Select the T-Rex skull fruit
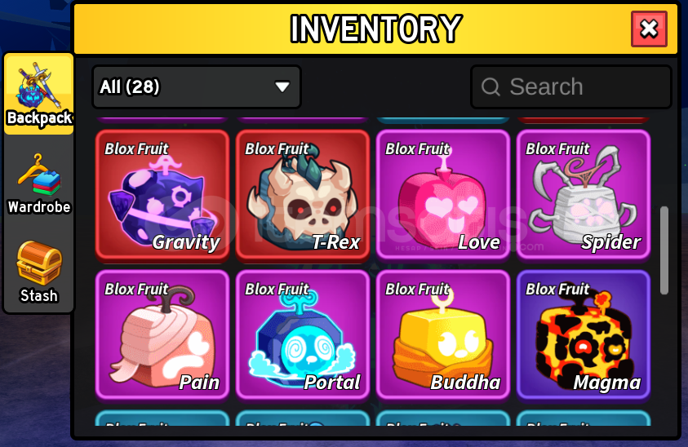 [x=303, y=195]
